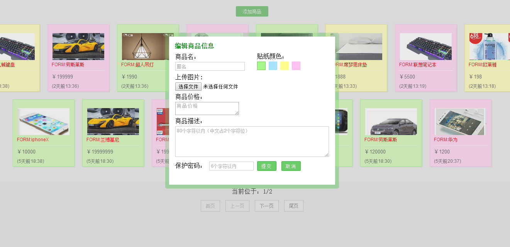Pick the pink sticker color swatch
The height and width of the screenshot is (247, 510).
(296, 66)
